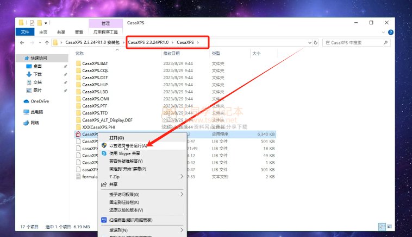Expand the 发送到(N) submenu
Viewport: 412px width, 237px height.
coord(142,230)
